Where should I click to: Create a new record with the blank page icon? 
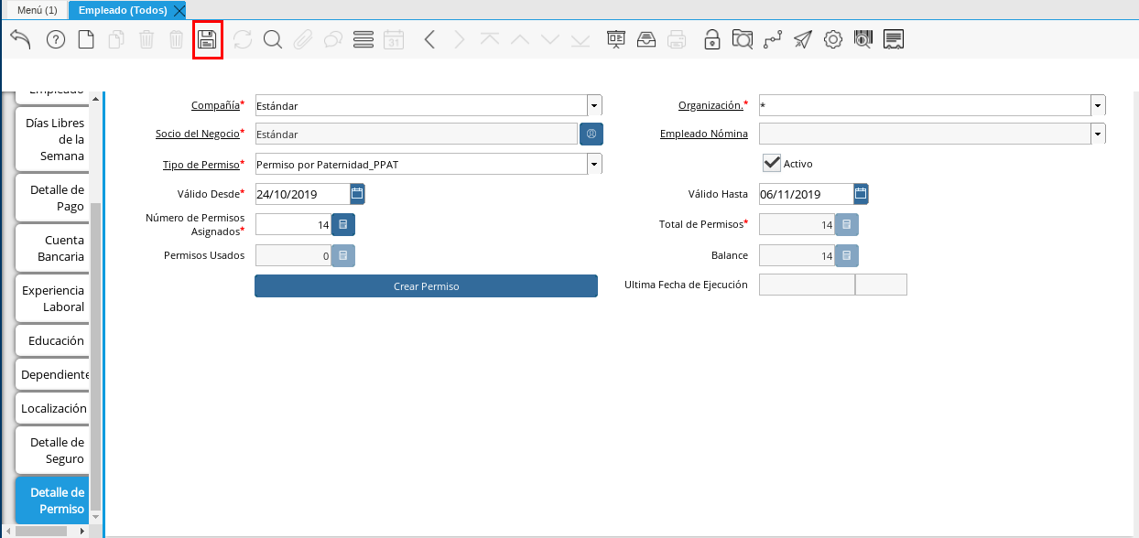click(86, 39)
